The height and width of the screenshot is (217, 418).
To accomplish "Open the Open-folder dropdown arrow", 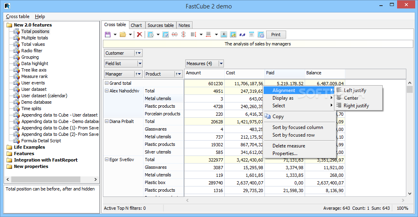I will [130, 35].
